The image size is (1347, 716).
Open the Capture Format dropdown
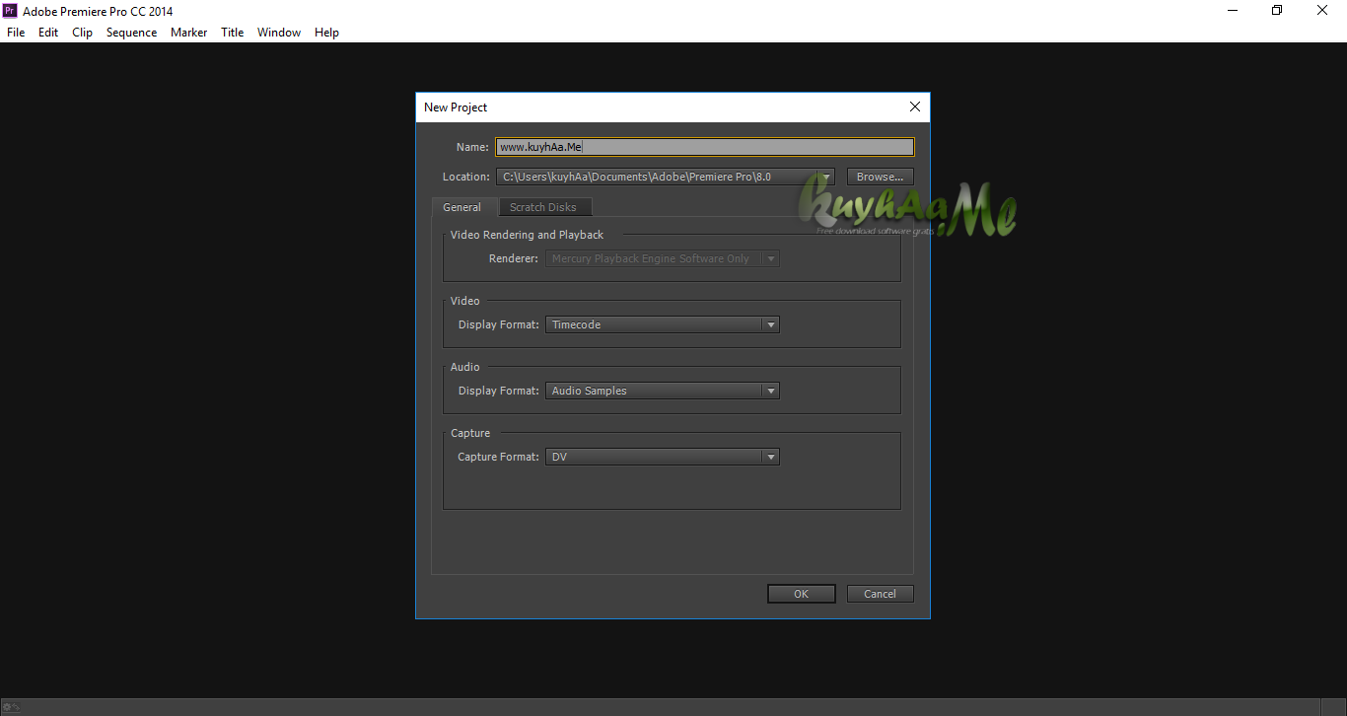click(663, 457)
